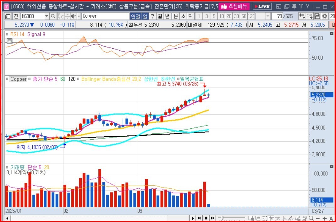The width and height of the screenshot is (336, 222).
Task: Click the pin window icon in title bar
Action: coord(294,6)
